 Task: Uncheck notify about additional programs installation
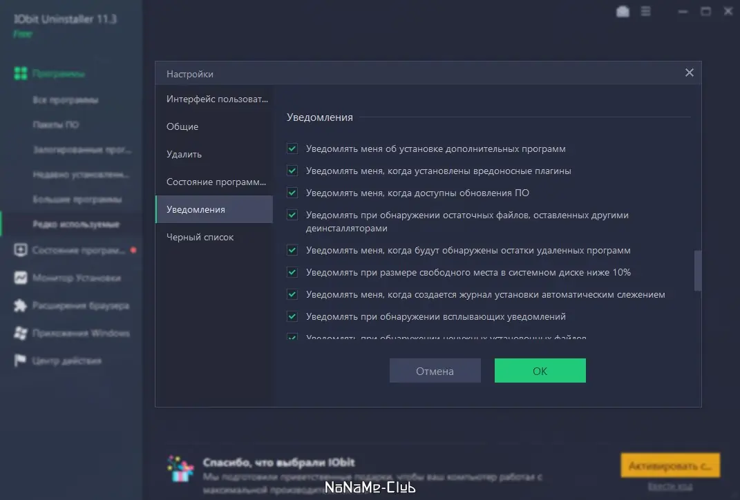[x=292, y=148]
